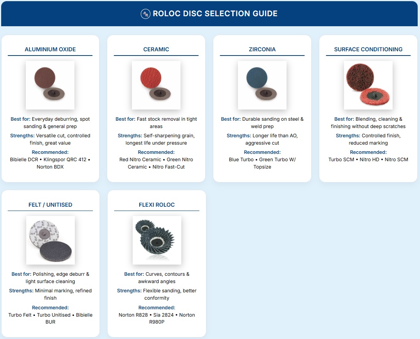The height and width of the screenshot is (339, 420).
Task: Open the Zirconia category heading
Action: tap(262, 49)
